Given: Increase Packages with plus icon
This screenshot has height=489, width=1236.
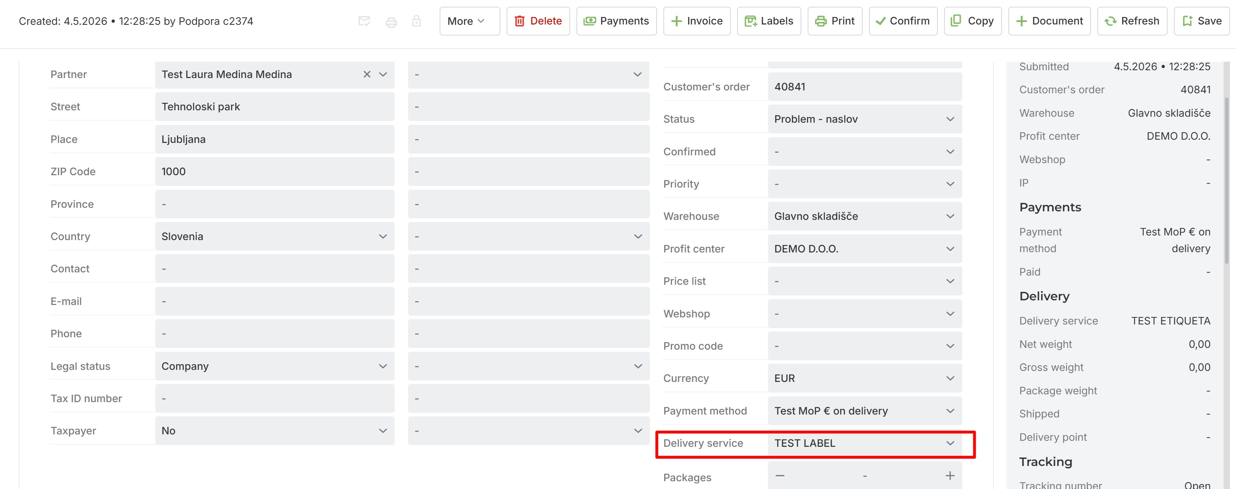Looking at the screenshot, I should click(950, 476).
